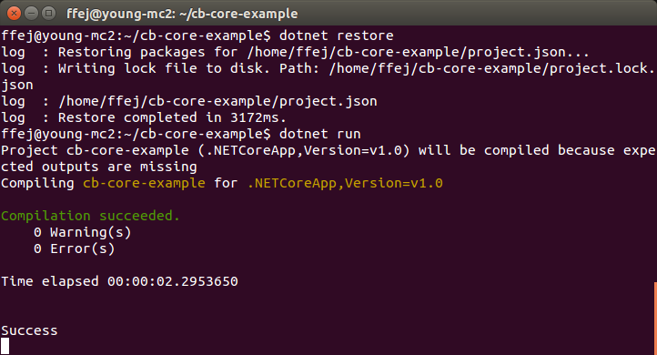The image size is (657, 355).
Task: Click the 'Writing lock file to disk' line
Action: tap(328, 68)
